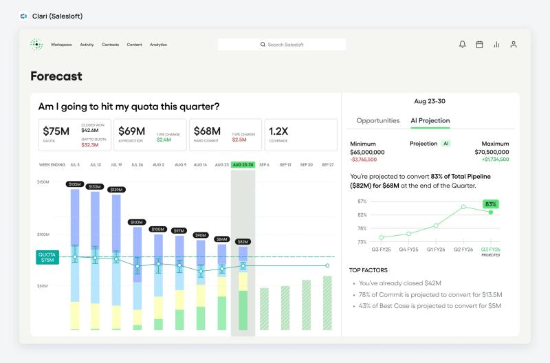Click the 83% projection badge
Viewport: 550px width, 363px height.
[x=491, y=204]
